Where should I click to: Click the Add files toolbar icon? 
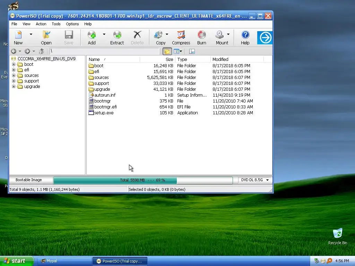pyautogui.click(x=92, y=37)
